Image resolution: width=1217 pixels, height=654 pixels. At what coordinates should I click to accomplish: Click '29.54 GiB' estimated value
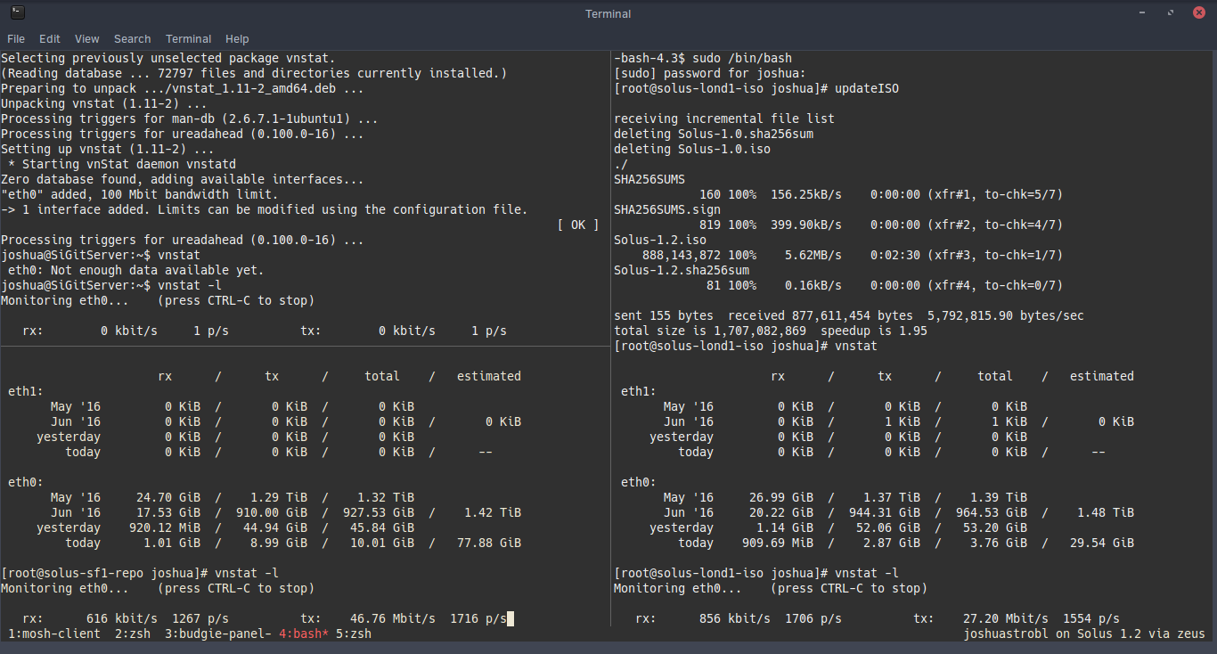pyautogui.click(x=1102, y=543)
